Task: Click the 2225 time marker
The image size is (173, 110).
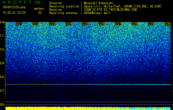Action: [85, 24]
